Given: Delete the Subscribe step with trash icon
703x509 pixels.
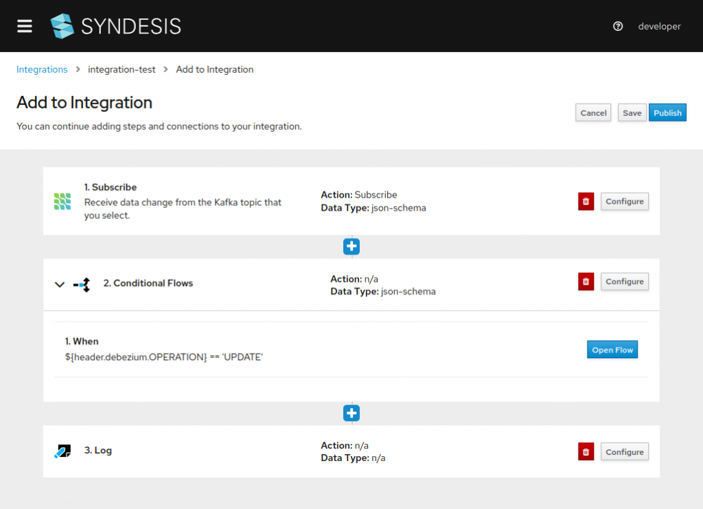Looking at the screenshot, I should point(586,202).
